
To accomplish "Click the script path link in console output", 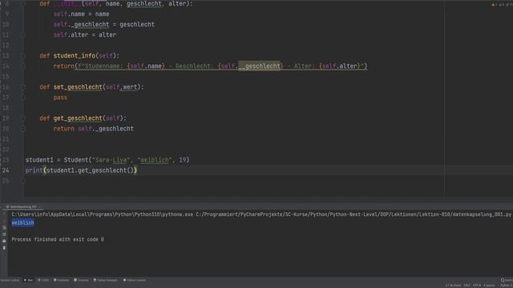I will click(353, 214).
